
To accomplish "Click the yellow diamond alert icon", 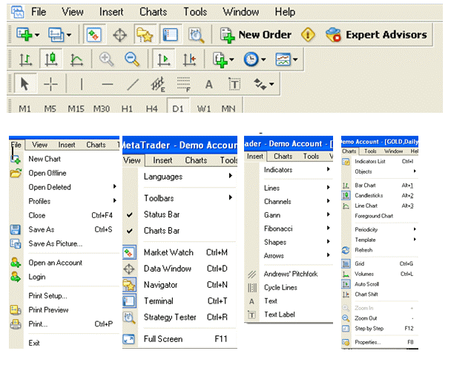I will tap(308, 35).
